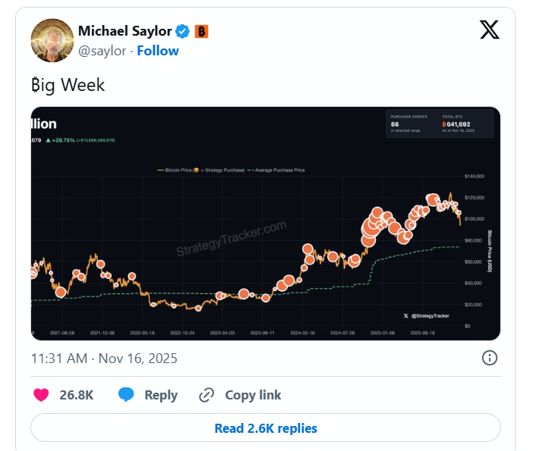The width and height of the screenshot is (542, 451).
Task: Click the Michael Saylor display name
Action: (124, 31)
